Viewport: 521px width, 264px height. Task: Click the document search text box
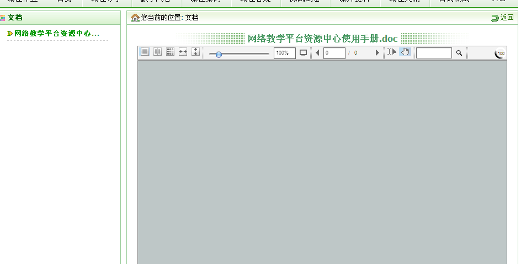pos(433,53)
